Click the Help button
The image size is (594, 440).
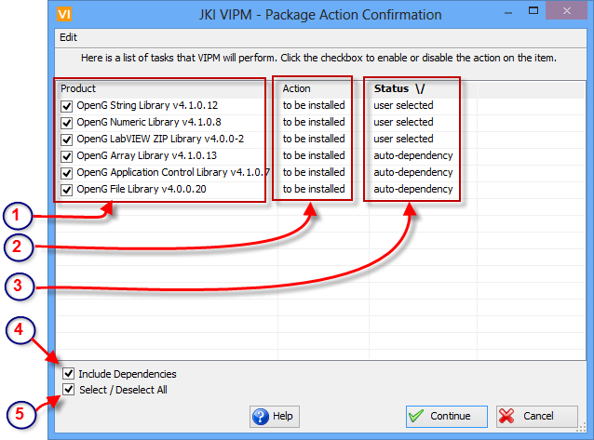(x=273, y=416)
